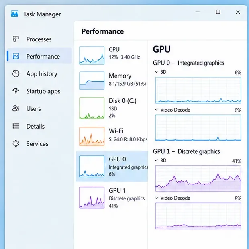Click the '12% 3.40 GHz' CPU value

[x=124, y=57]
